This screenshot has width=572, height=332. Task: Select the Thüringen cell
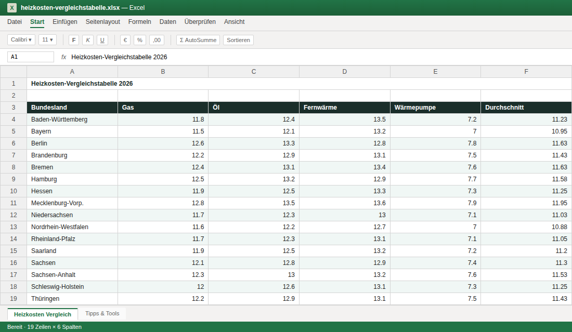(72, 298)
